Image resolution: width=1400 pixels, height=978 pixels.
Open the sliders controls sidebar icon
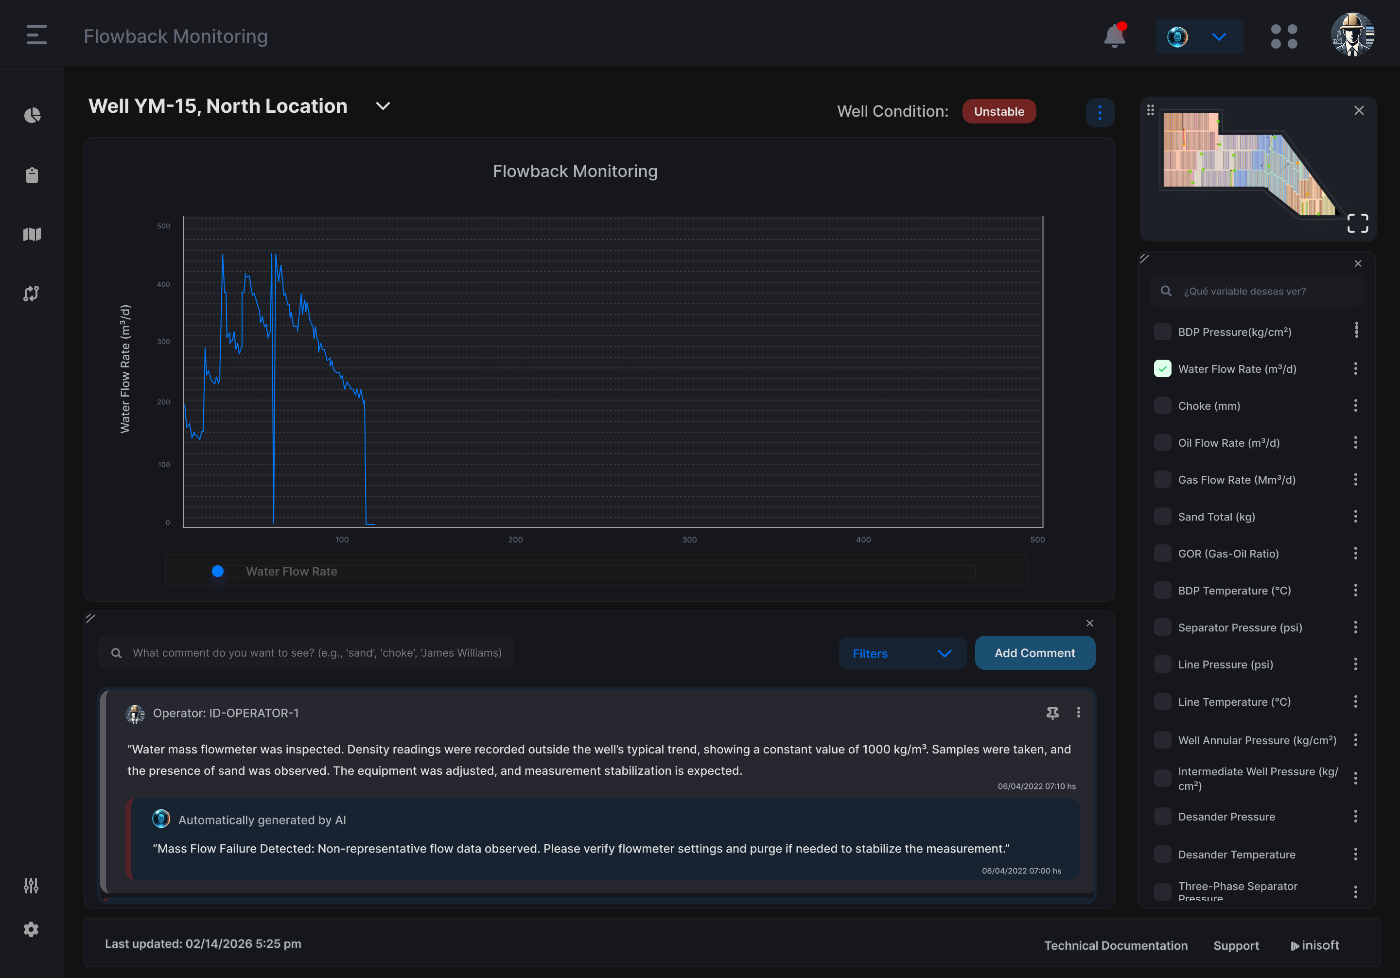31,885
